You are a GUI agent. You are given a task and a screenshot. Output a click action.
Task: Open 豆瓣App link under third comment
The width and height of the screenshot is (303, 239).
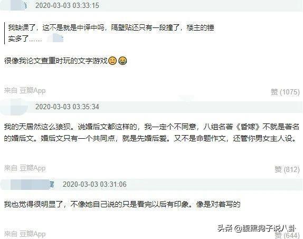tap(33, 234)
